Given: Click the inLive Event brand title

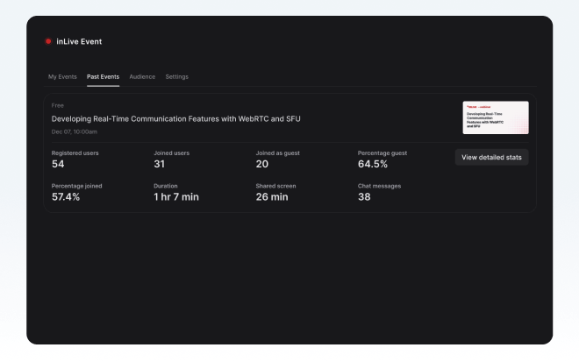Looking at the screenshot, I should (79, 42).
